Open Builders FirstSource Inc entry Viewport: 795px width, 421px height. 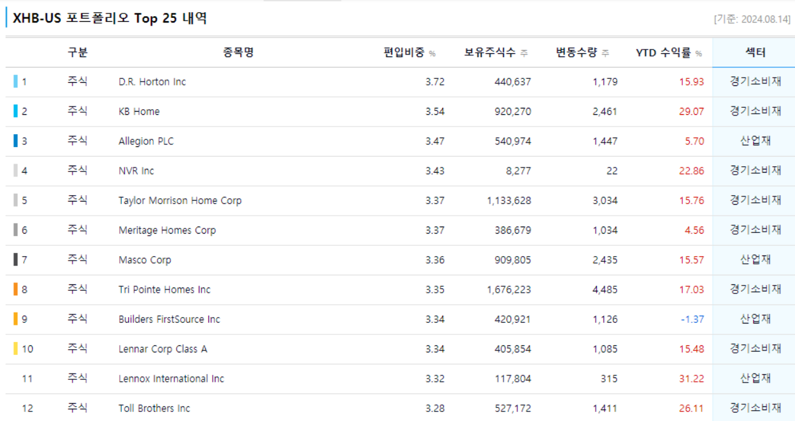[x=169, y=320]
